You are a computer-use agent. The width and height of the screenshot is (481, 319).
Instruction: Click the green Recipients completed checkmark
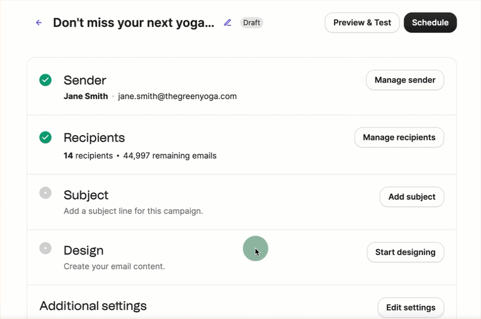point(46,137)
